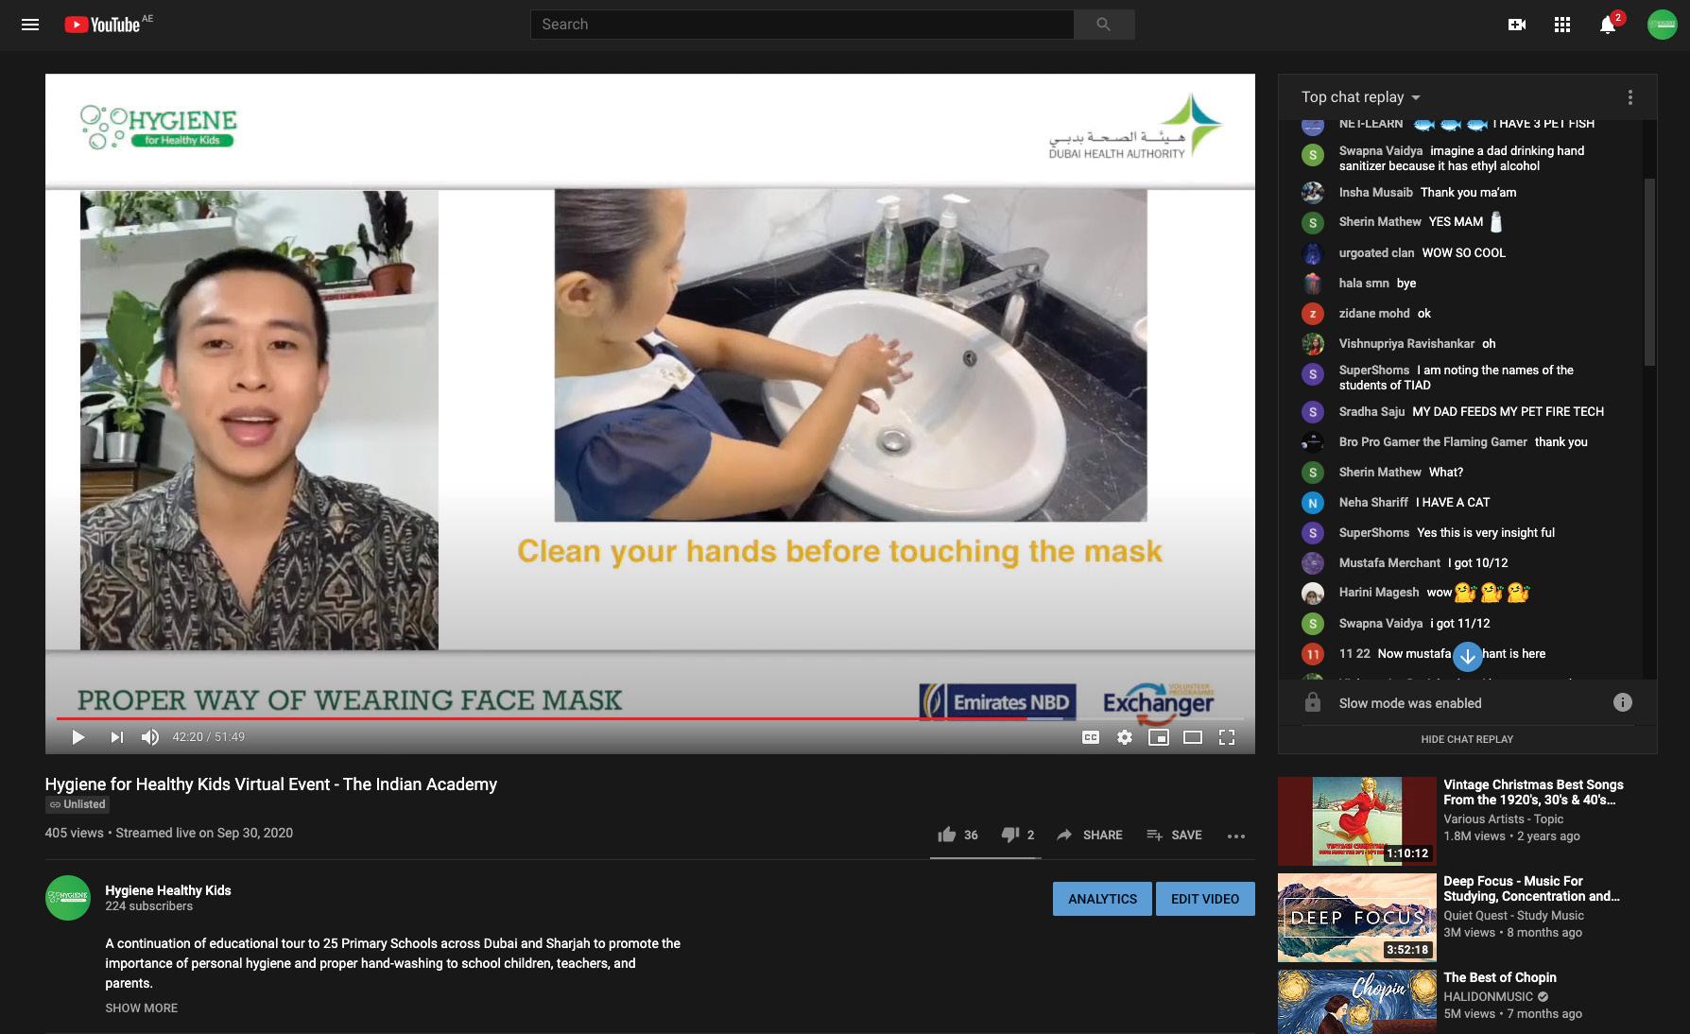This screenshot has width=1690, height=1034.
Task: Open the Analytics page
Action: click(x=1102, y=899)
